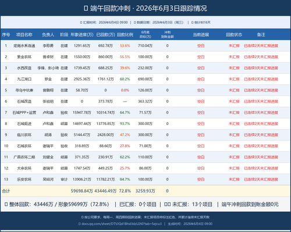Viewport: 291px width, 232px height.
Task: Click the 25.7% ratio cell
Action: [x=125, y=168]
